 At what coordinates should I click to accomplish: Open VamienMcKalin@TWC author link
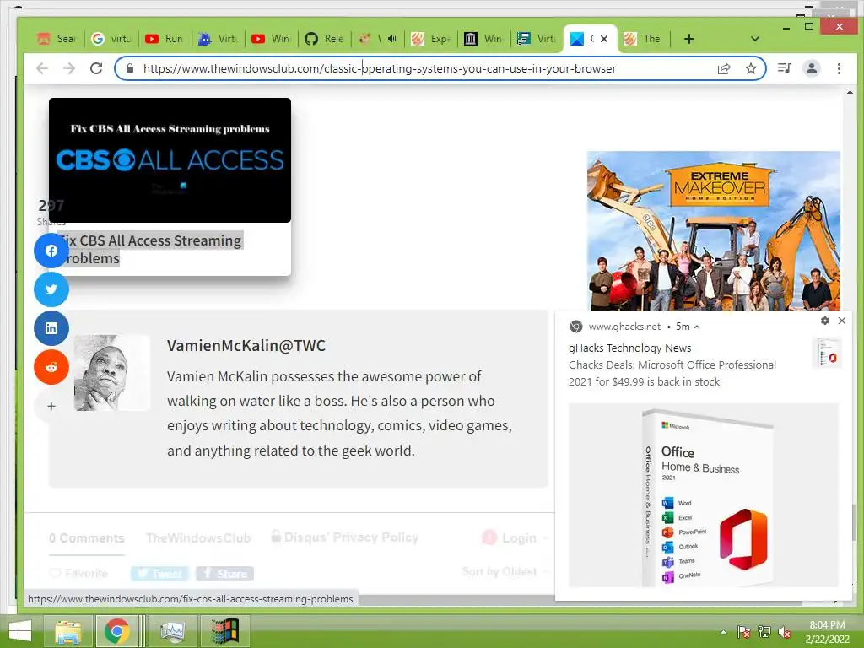point(246,345)
